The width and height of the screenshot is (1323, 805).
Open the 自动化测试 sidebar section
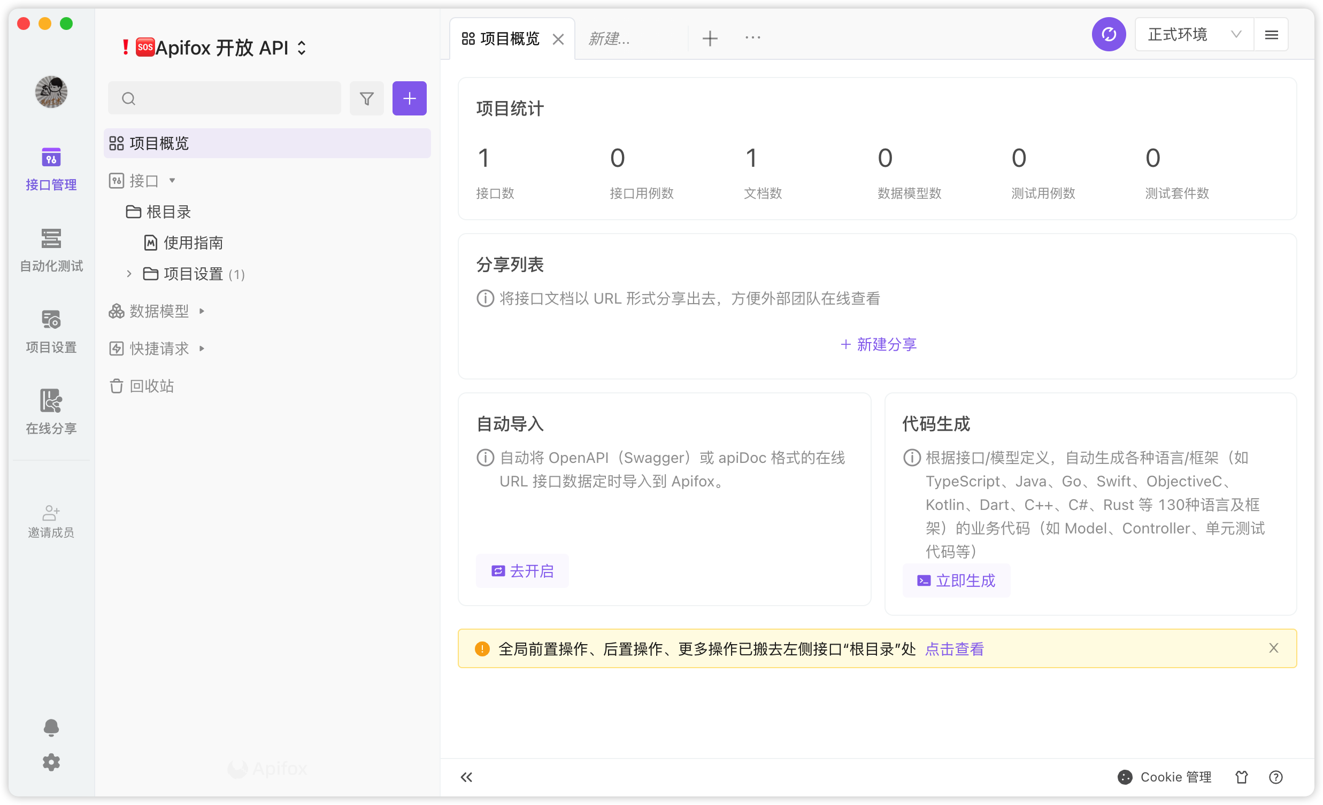coord(51,250)
